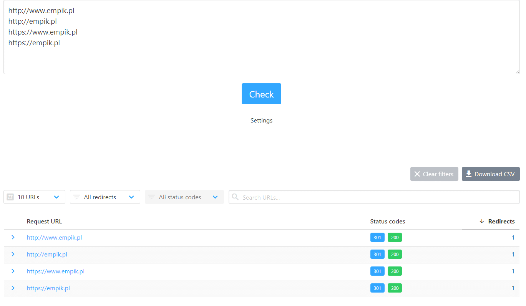Open the http://empik.pl link in results
526x306 pixels.
[47, 255]
